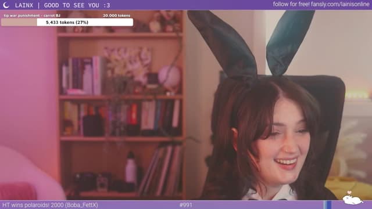Select the 'LAINX' stream title text
Screen dimensions: 372x209
click(24, 5)
